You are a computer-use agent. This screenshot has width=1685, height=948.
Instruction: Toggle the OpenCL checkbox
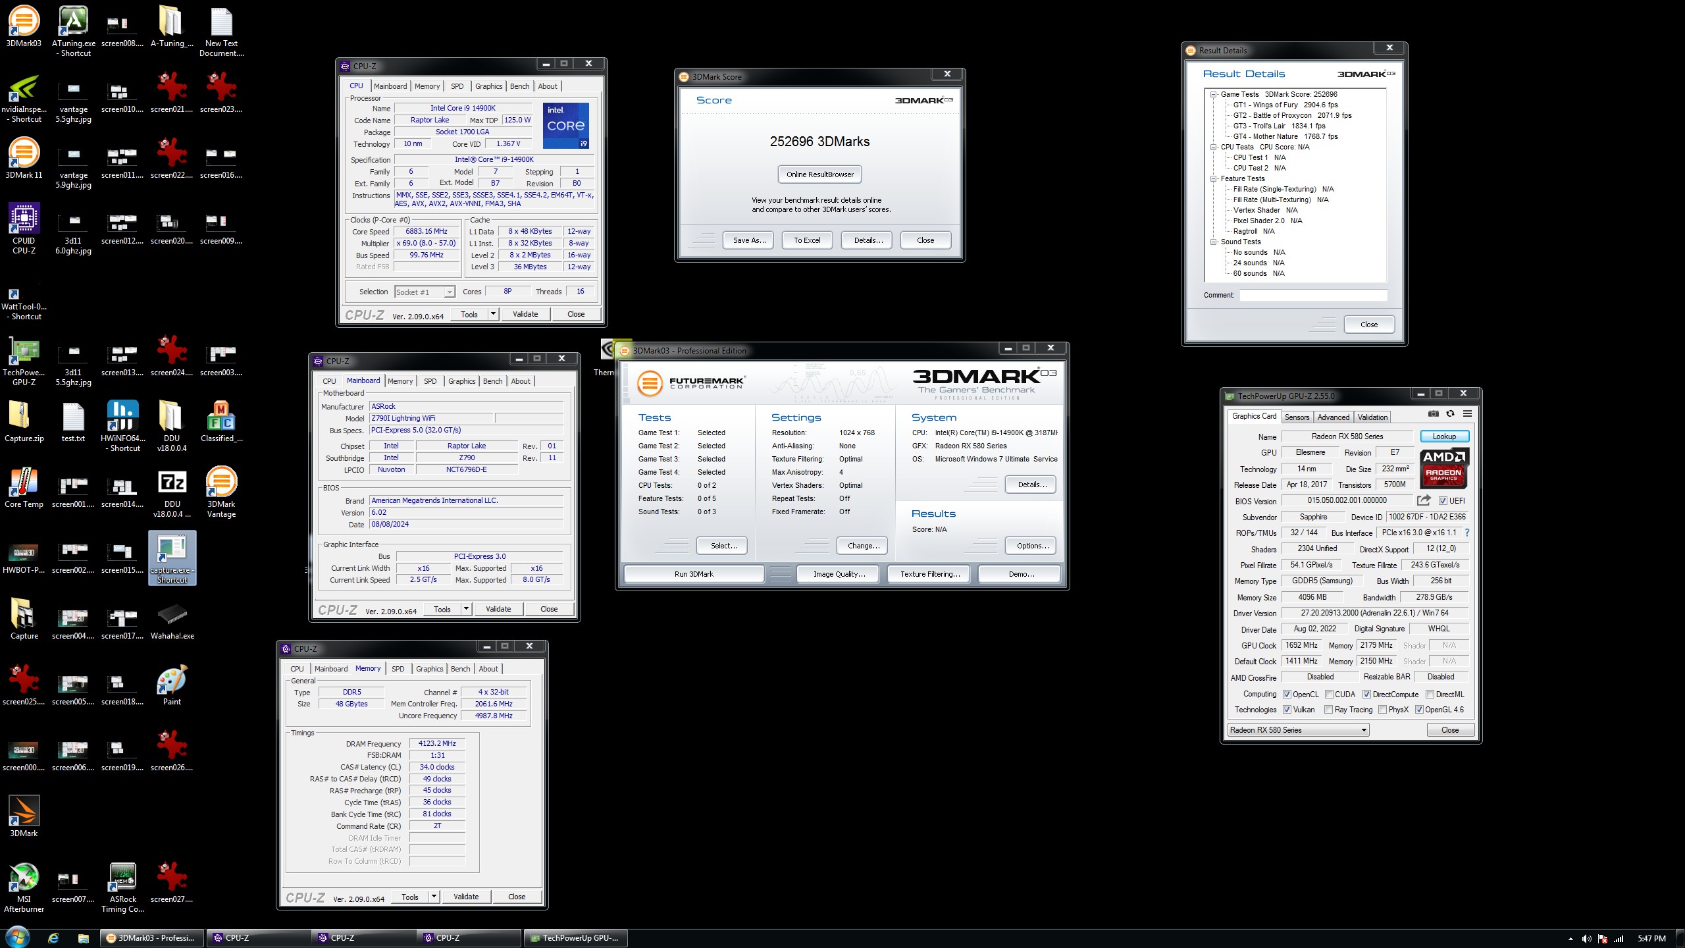(1287, 694)
